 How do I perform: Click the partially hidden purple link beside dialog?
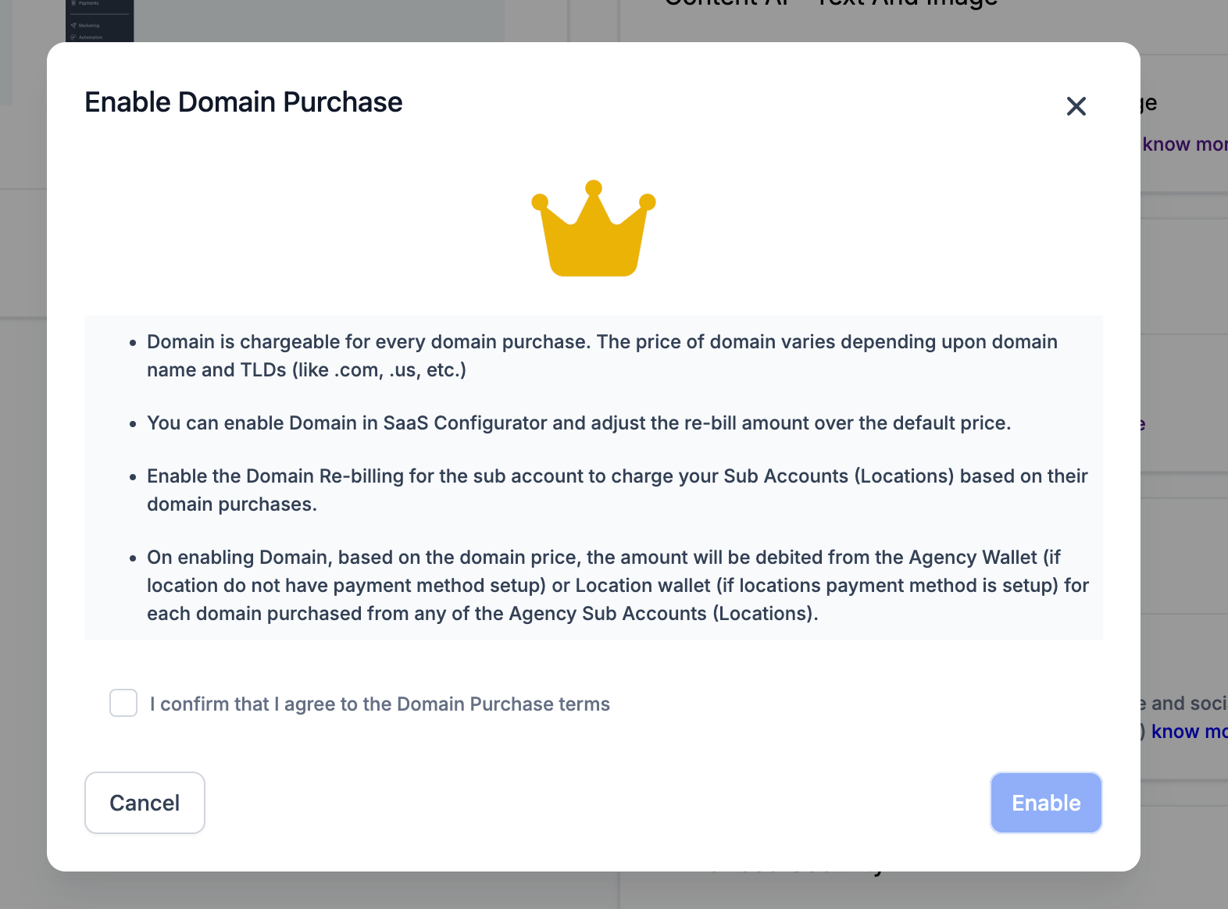point(1143,424)
